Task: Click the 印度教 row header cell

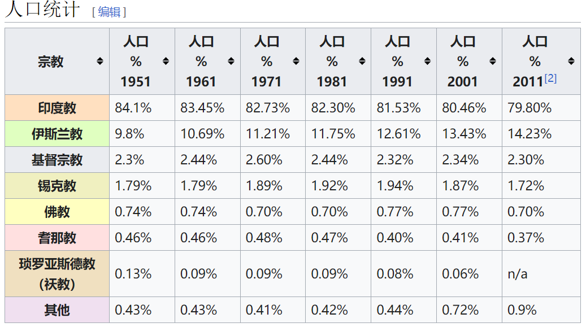Action: coord(57,108)
